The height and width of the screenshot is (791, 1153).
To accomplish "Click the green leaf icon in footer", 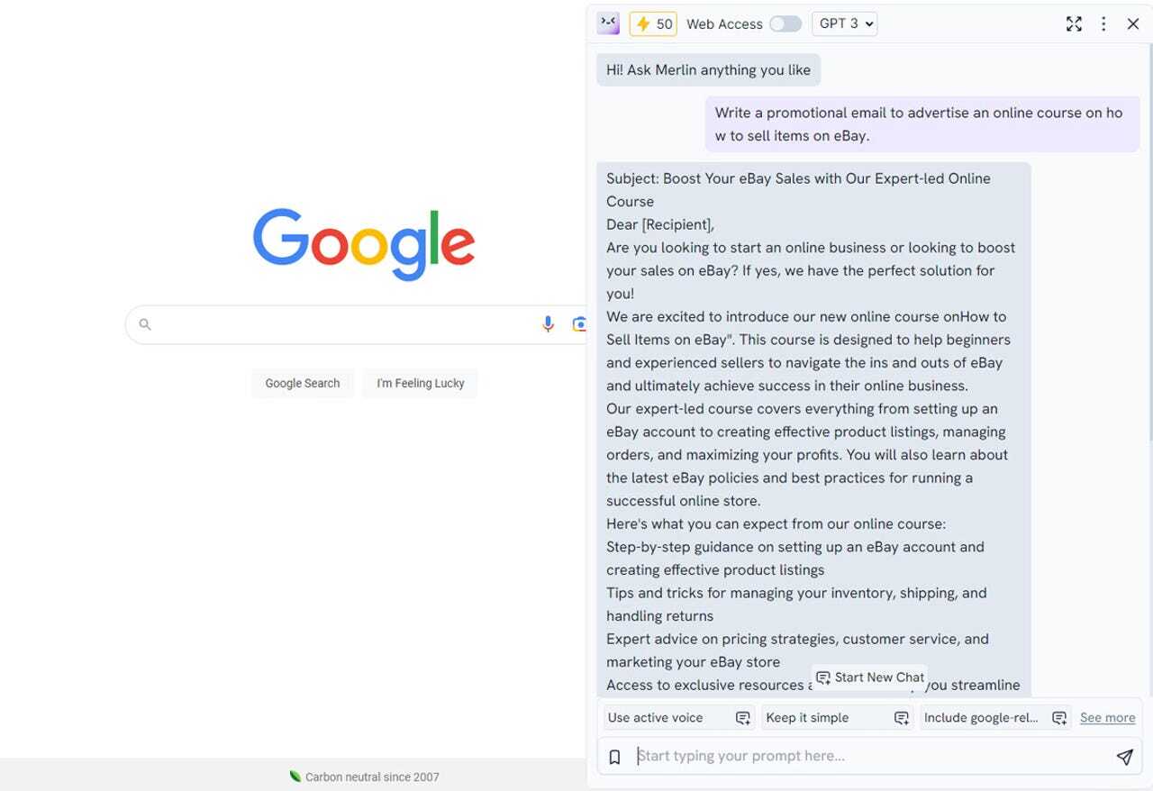I will point(295,777).
